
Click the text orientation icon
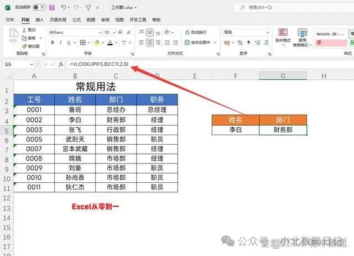[167, 32]
